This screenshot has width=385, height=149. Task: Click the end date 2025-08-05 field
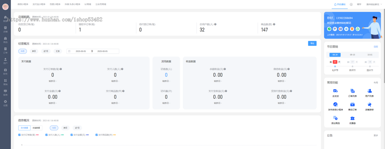[102, 51]
